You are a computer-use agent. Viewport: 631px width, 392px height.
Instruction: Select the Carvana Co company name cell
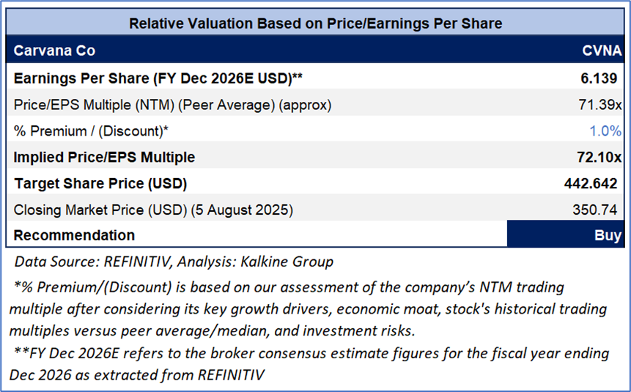coord(55,51)
